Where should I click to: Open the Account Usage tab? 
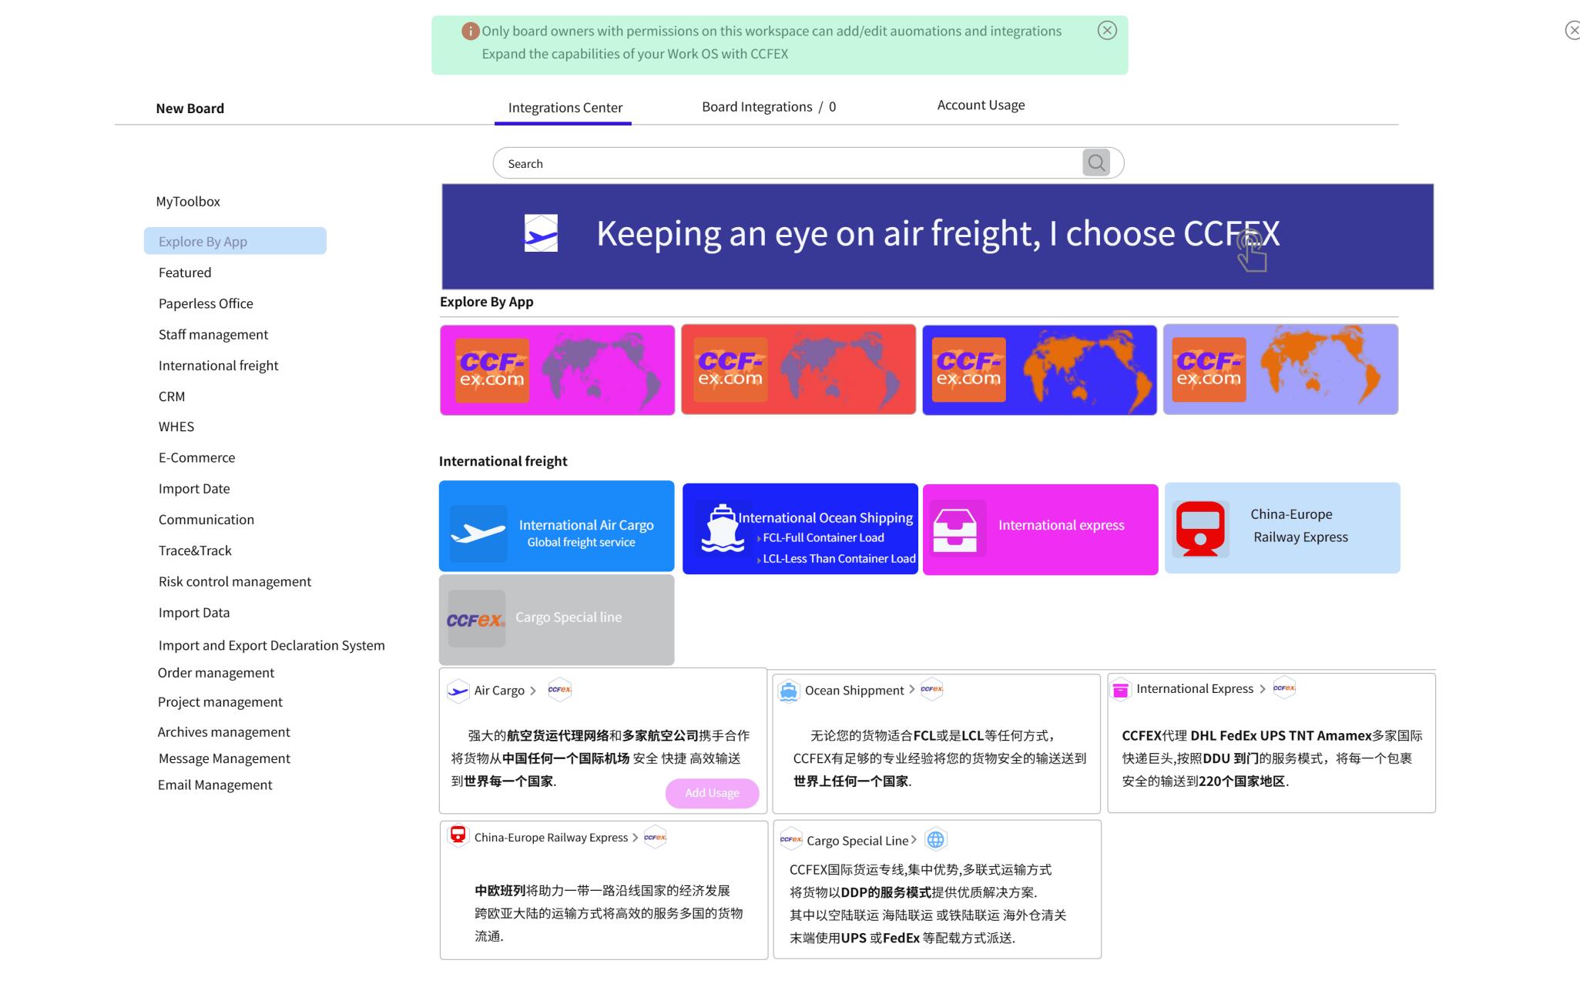point(981,105)
